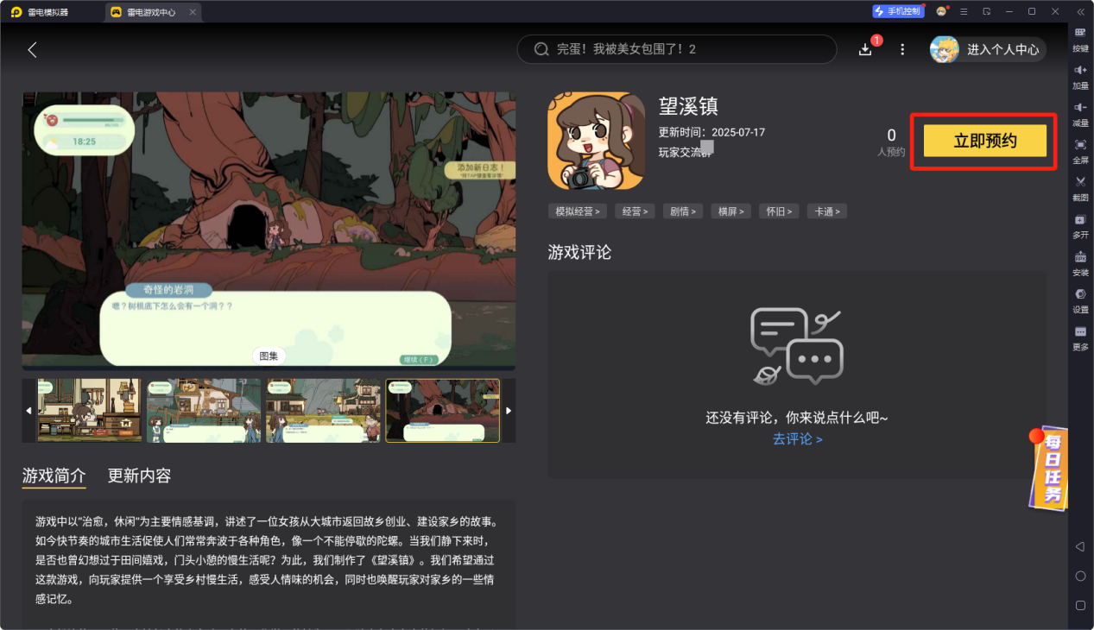Open the 模拟经营 tag

click(578, 211)
